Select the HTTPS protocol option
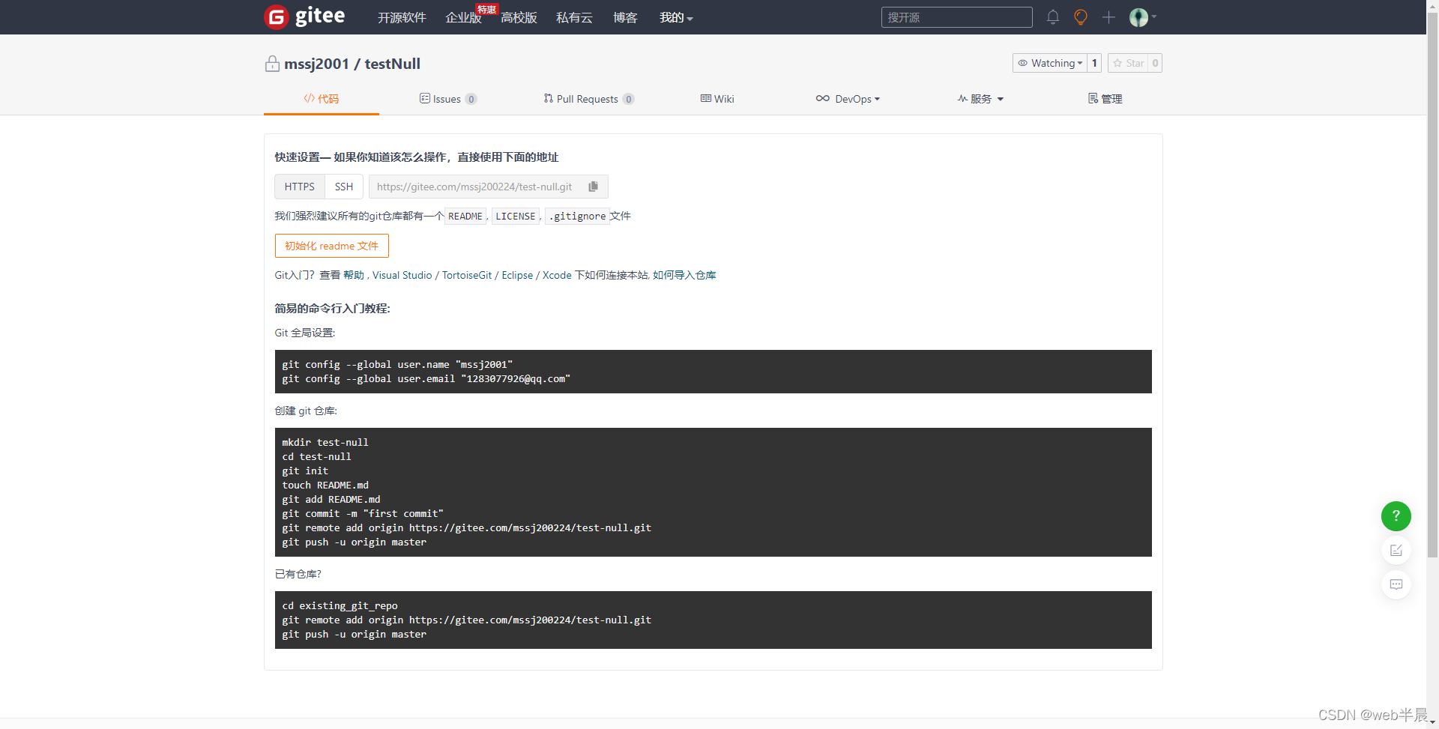The image size is (1439, 729). (x=300, y=187)
